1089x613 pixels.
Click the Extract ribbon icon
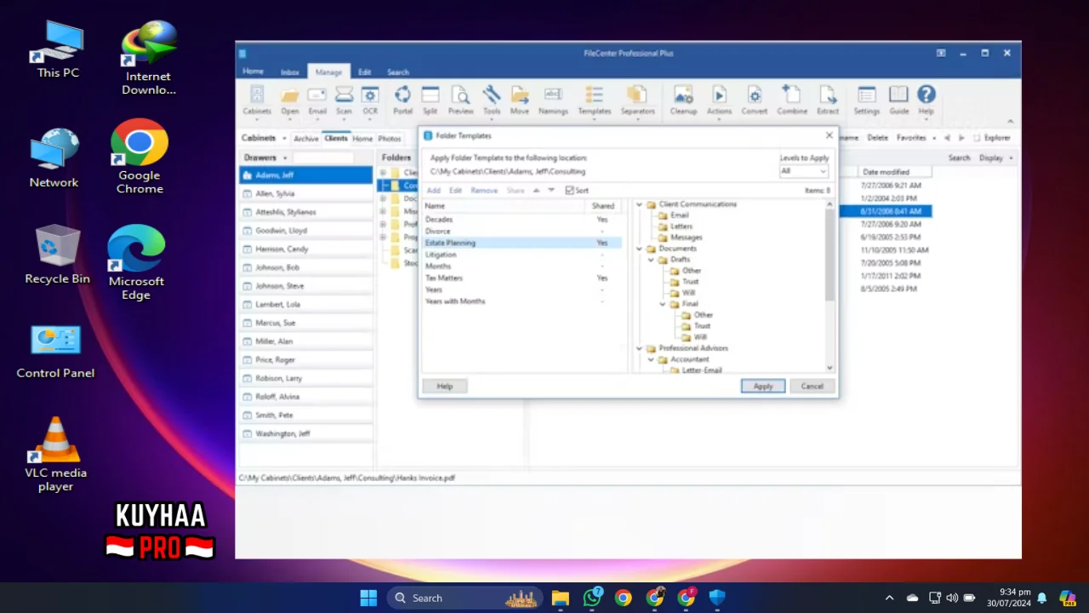click(828, 100)
